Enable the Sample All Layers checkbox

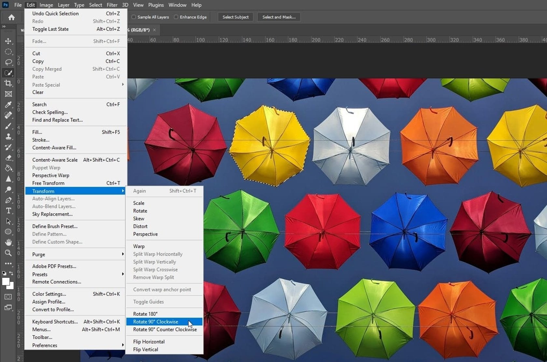[133, 17]
